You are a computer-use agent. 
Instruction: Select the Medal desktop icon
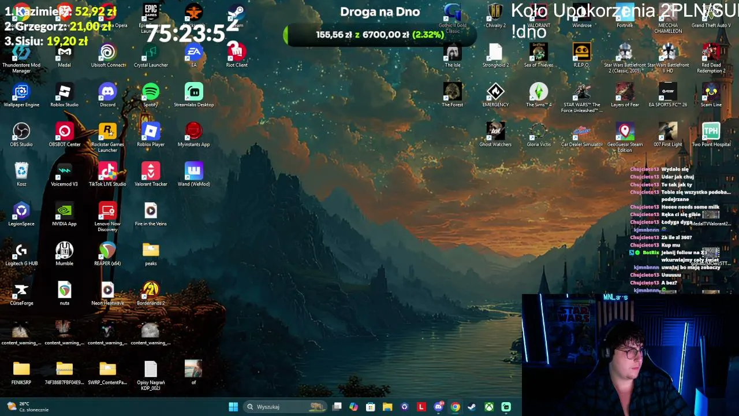pyautogui.click(x=64, y=56)
